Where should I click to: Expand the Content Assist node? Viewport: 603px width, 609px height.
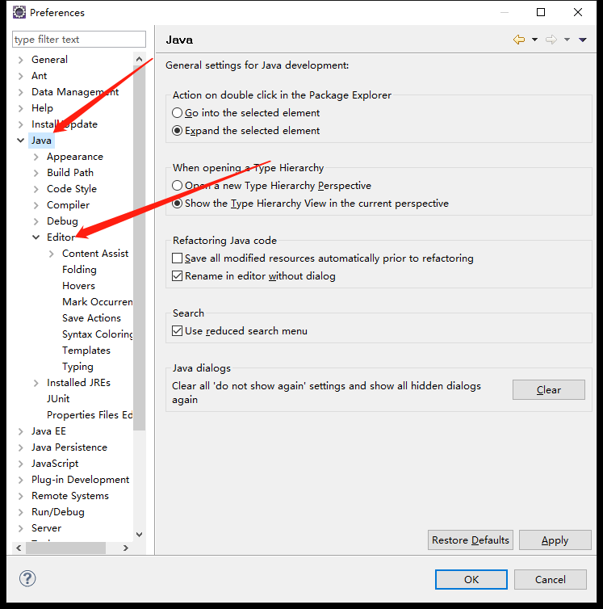click(52, 254)
